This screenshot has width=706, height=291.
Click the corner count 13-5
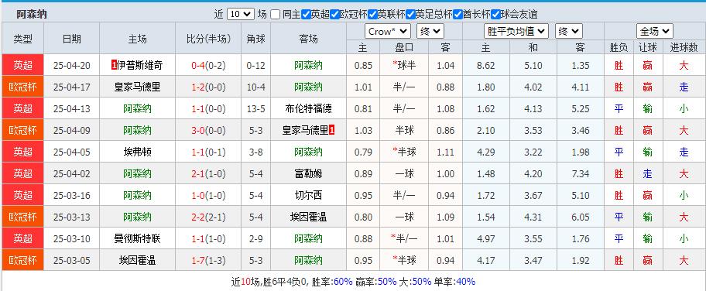pos(255,108)
